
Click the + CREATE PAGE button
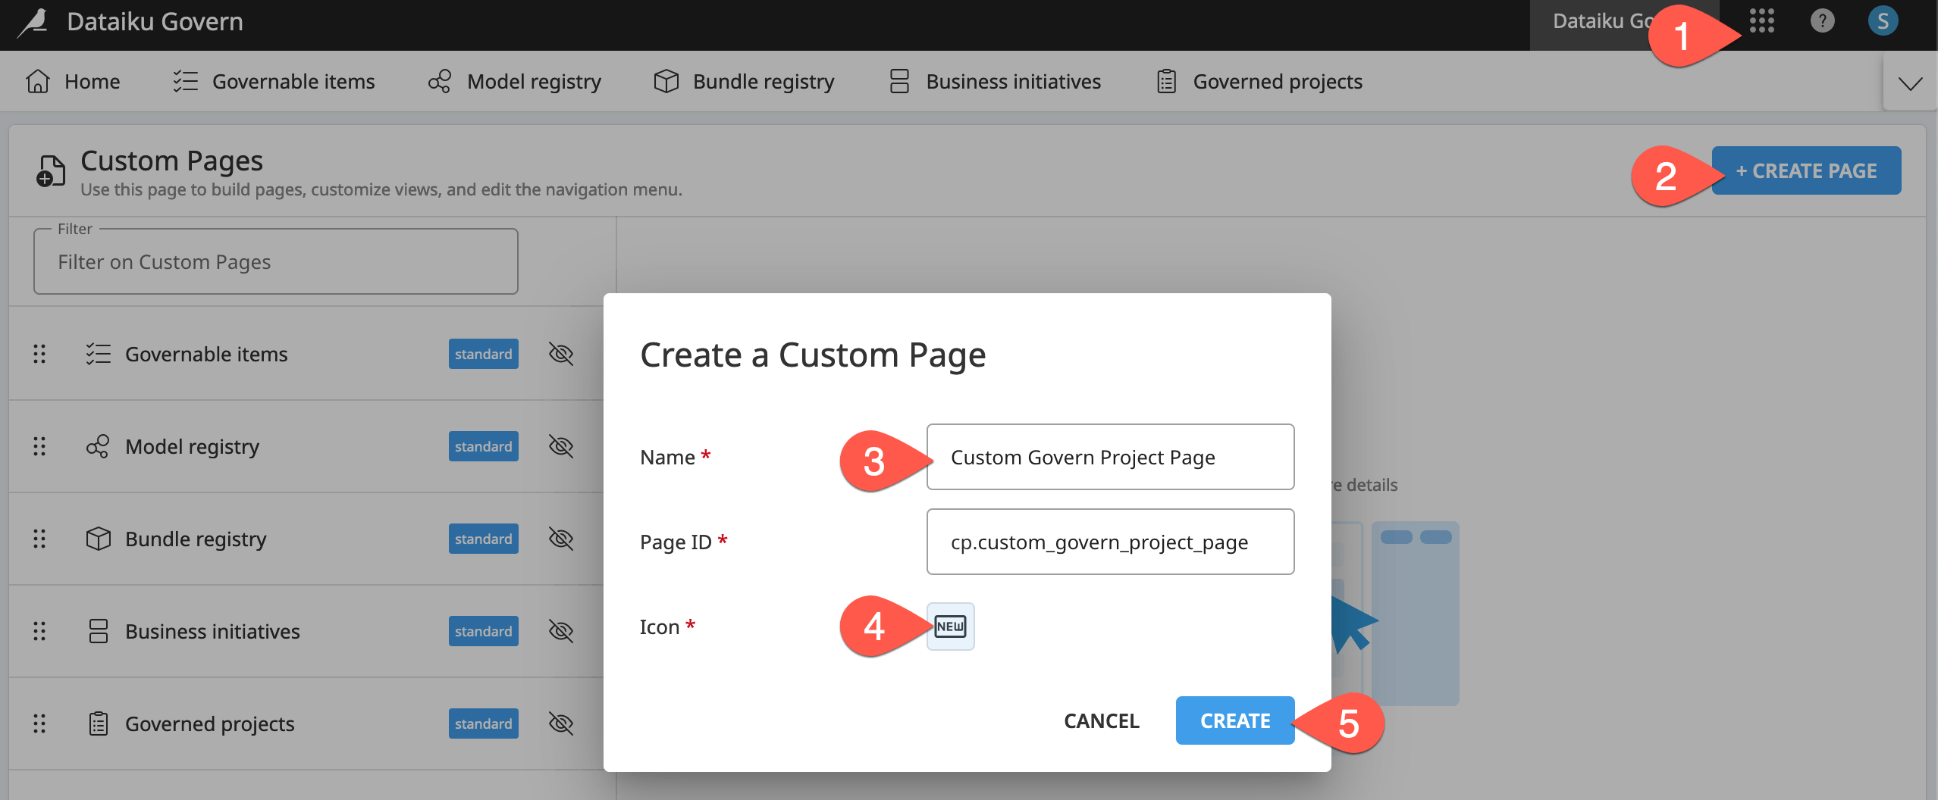tap(1806, 170)
